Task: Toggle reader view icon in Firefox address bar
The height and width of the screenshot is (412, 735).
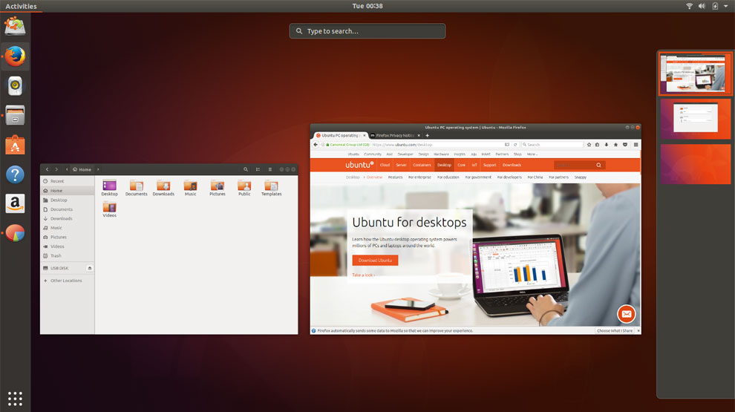Action: pos(507,145)
